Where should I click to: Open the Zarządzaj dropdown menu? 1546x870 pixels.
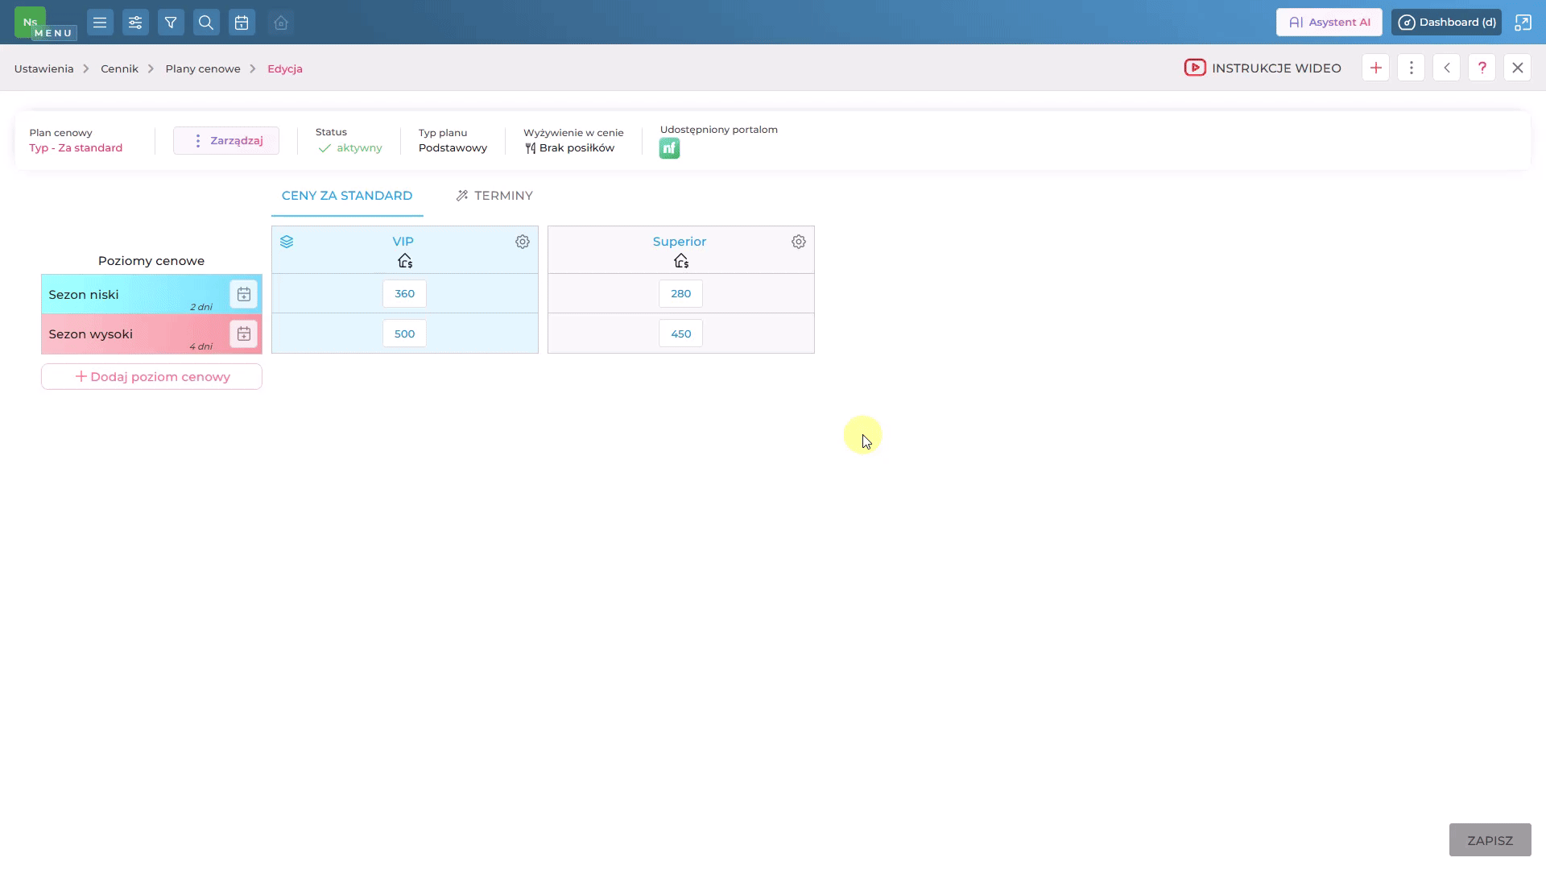[x=226, y=140]
